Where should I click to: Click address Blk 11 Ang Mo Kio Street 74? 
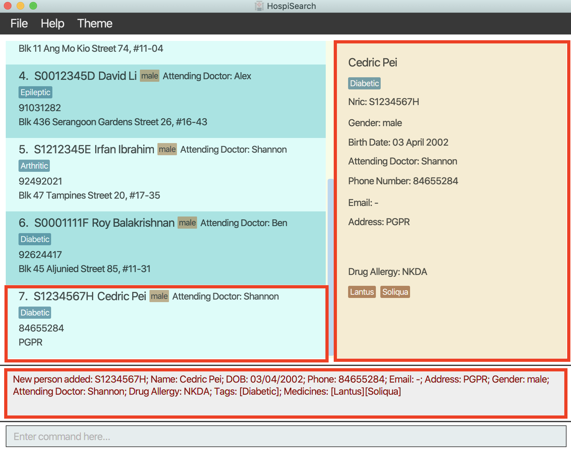tap(91, 49)
